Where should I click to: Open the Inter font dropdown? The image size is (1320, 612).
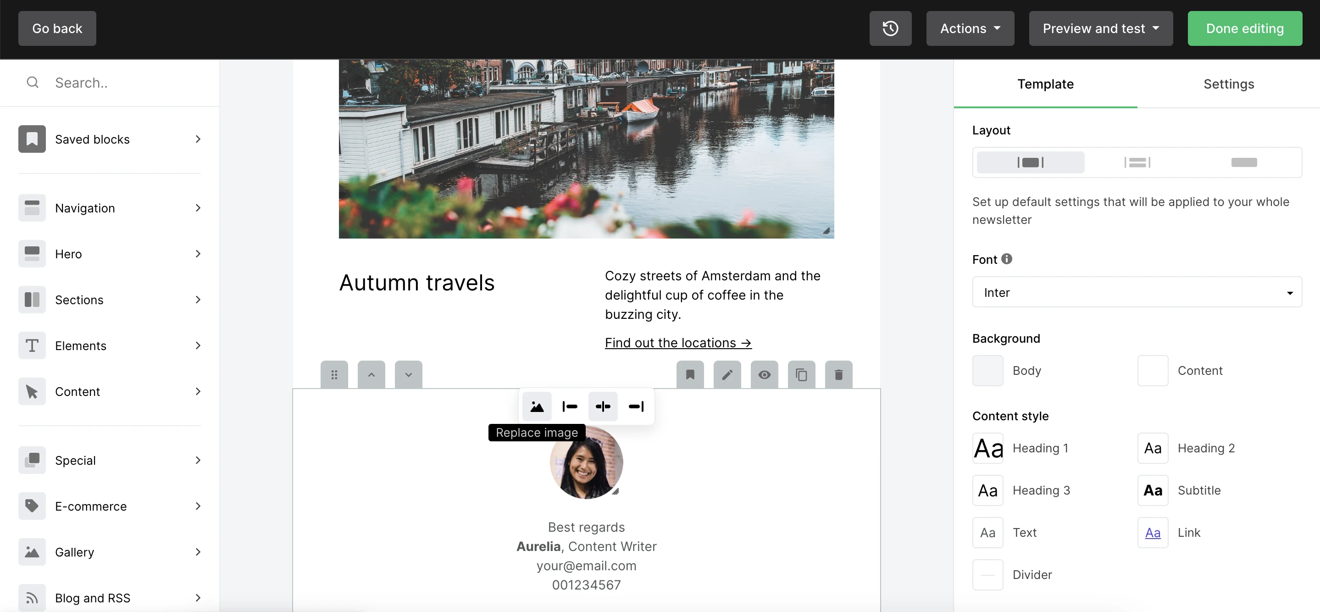(x=1137, y=292)
